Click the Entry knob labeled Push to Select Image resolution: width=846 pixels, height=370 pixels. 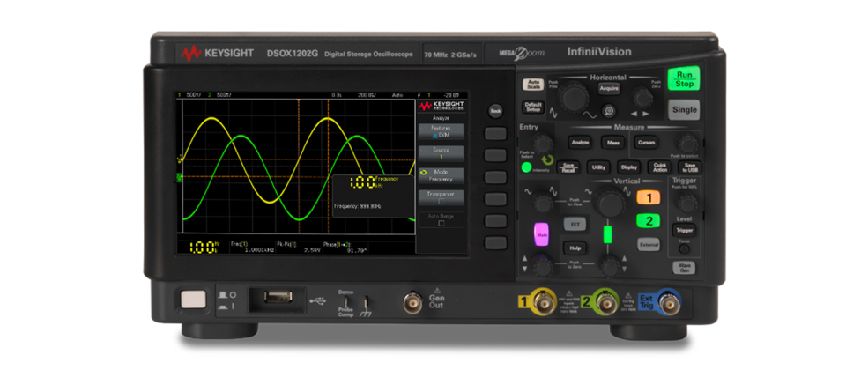coord(542,144)
